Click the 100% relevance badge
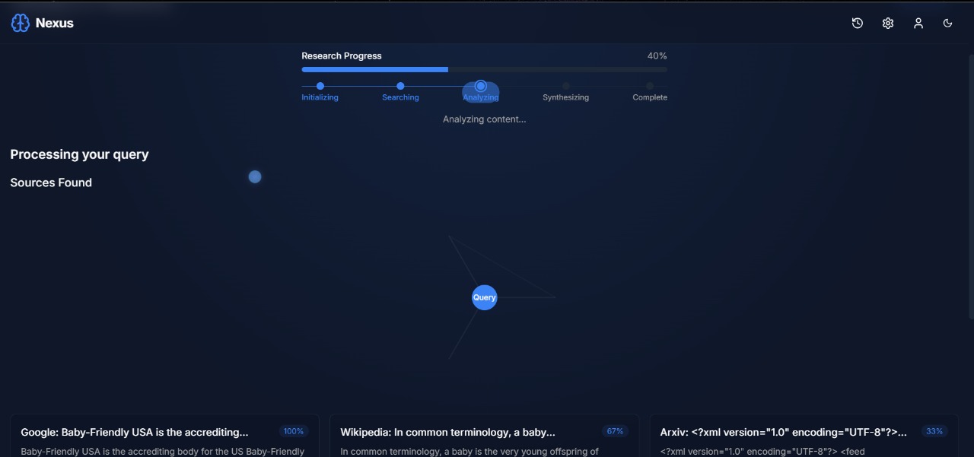The image size is (974, 457). click(x=294, y=431)
